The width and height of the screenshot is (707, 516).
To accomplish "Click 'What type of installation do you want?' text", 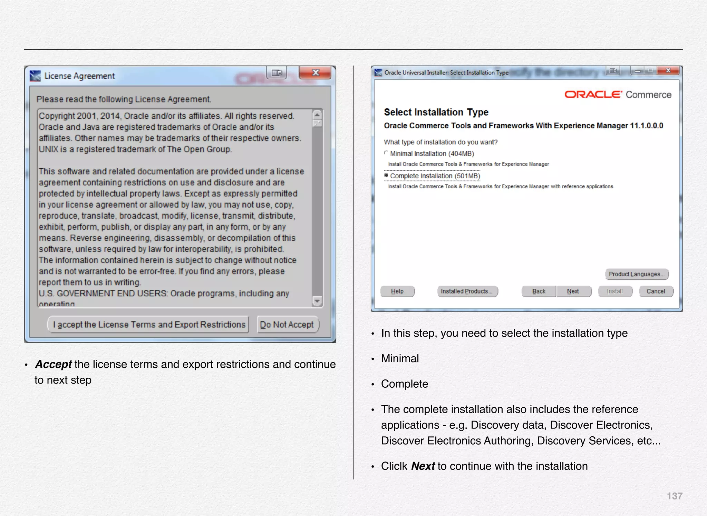I will (440, 142).
